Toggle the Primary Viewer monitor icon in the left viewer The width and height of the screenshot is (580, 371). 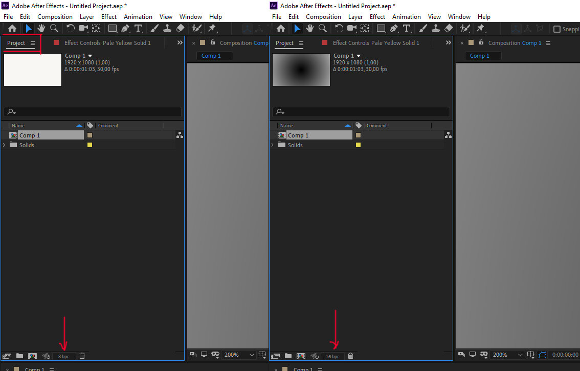click(204, 354)
